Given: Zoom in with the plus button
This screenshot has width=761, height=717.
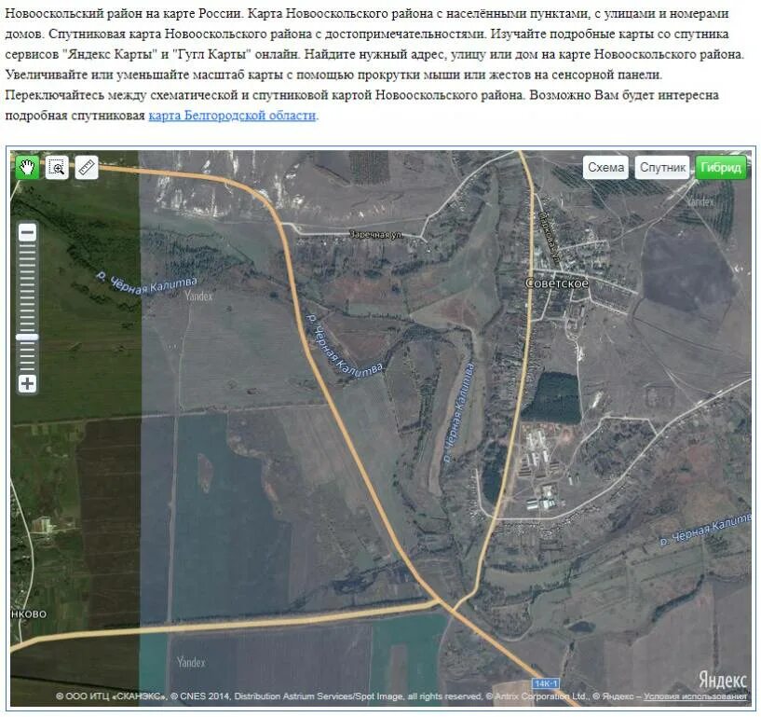Looking at the screenshot, I should 27,383.
